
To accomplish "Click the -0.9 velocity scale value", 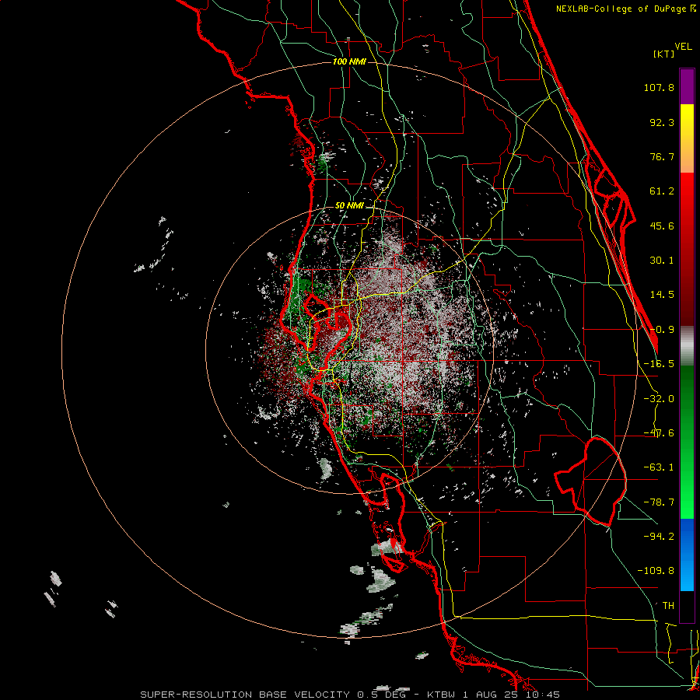I will 662,330.
